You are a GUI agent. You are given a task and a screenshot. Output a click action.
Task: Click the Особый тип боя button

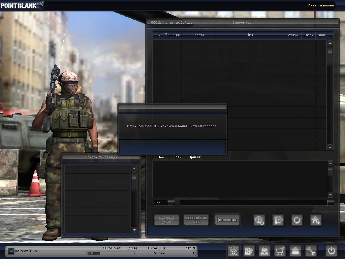click(x=196, y=220)
